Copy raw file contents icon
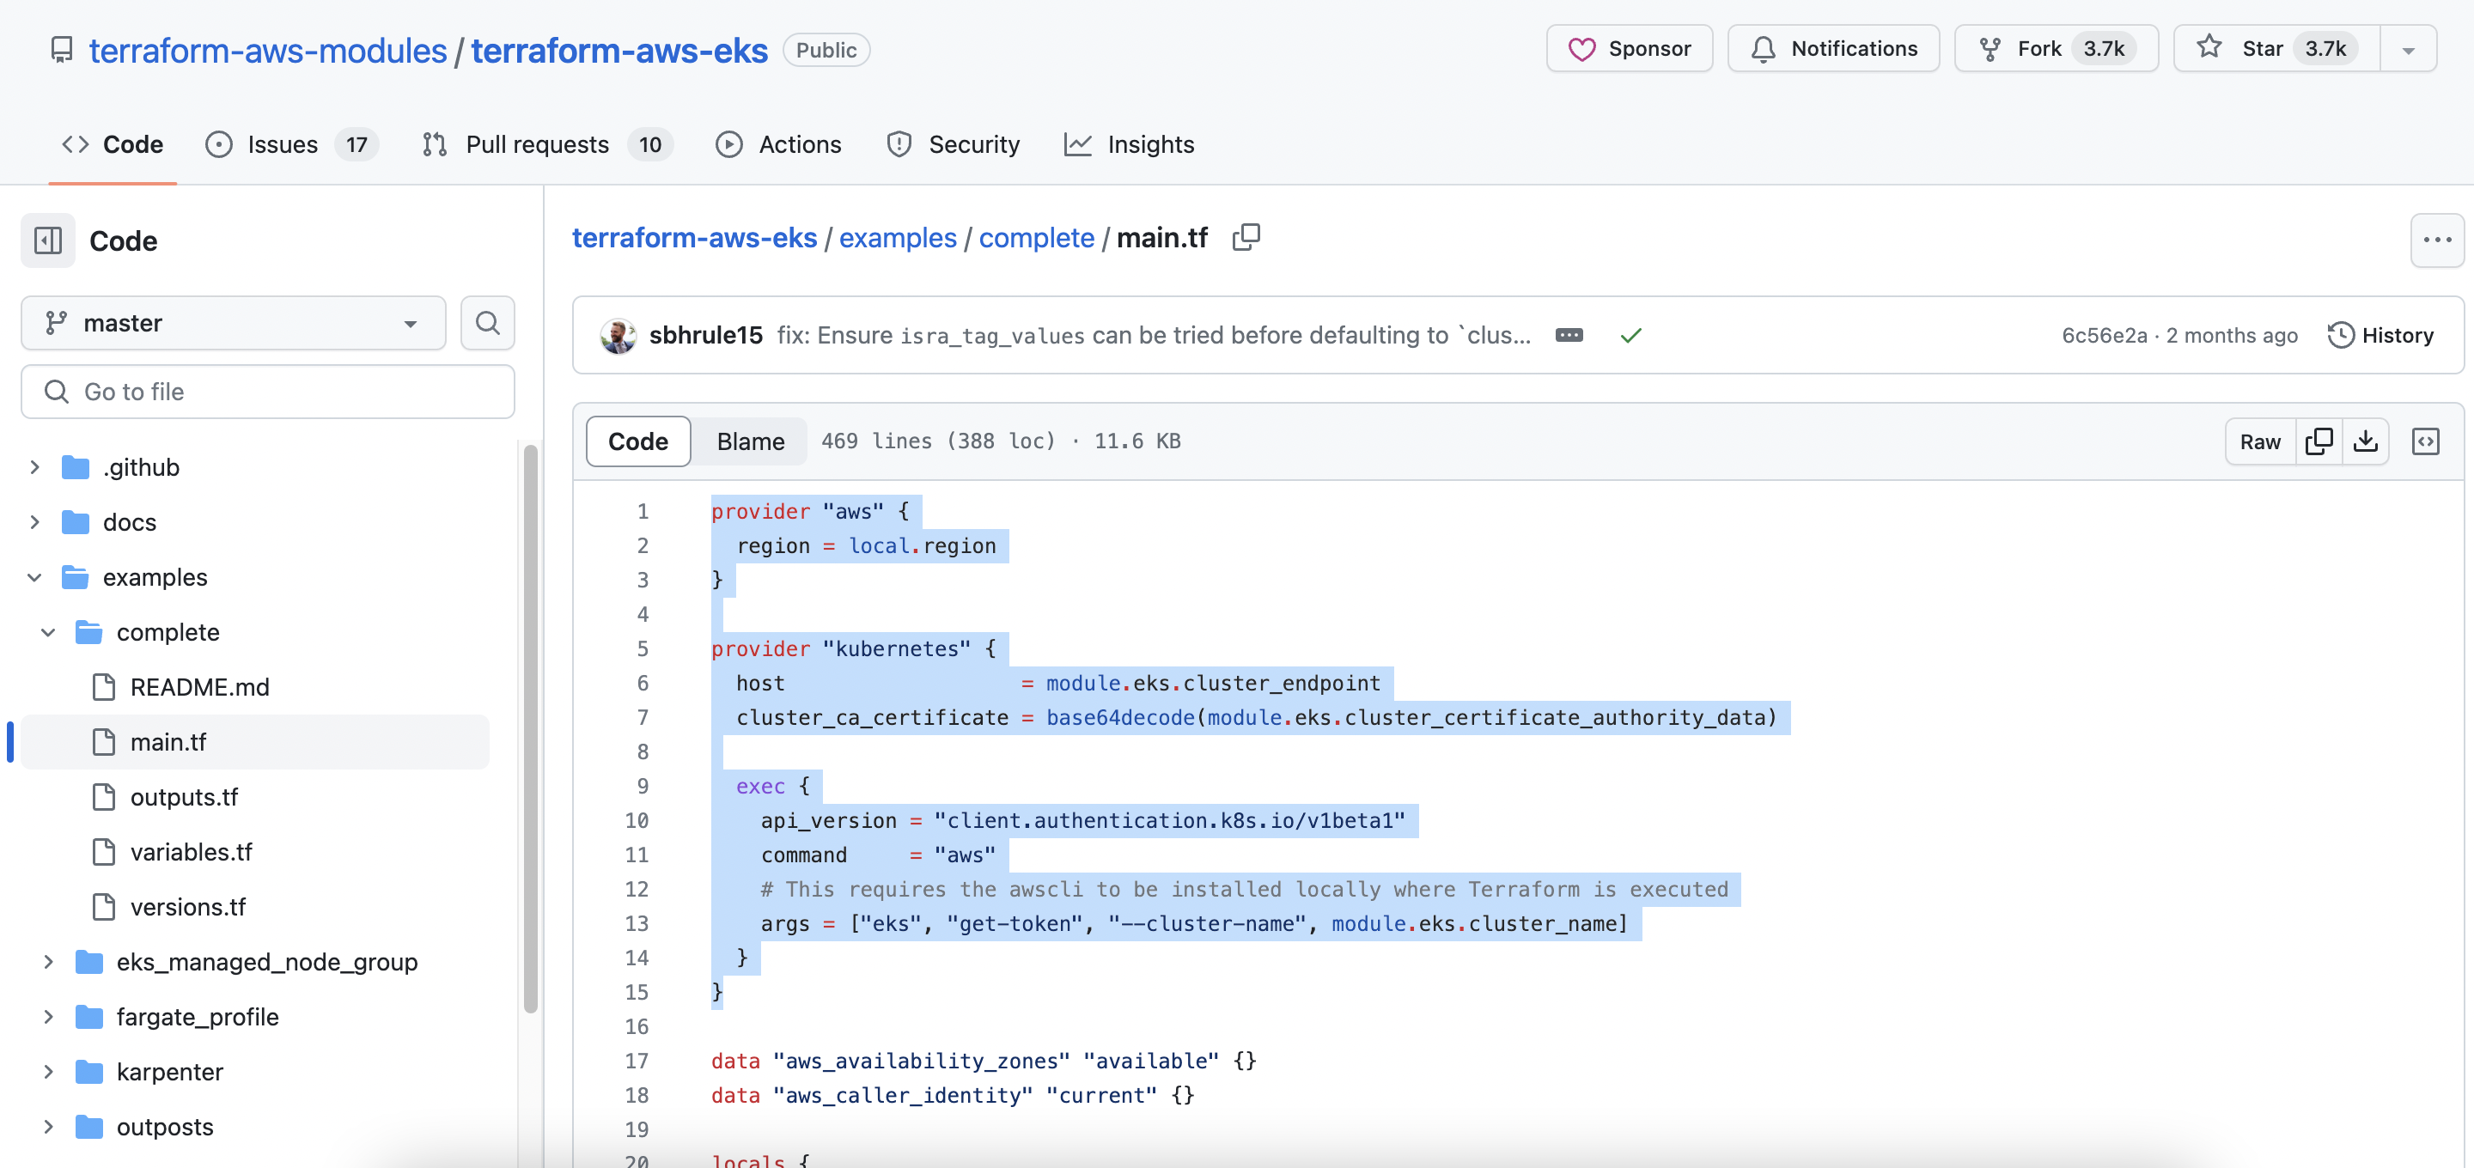Screen dimensions: 2474x1168 (x=2319, y=441)
